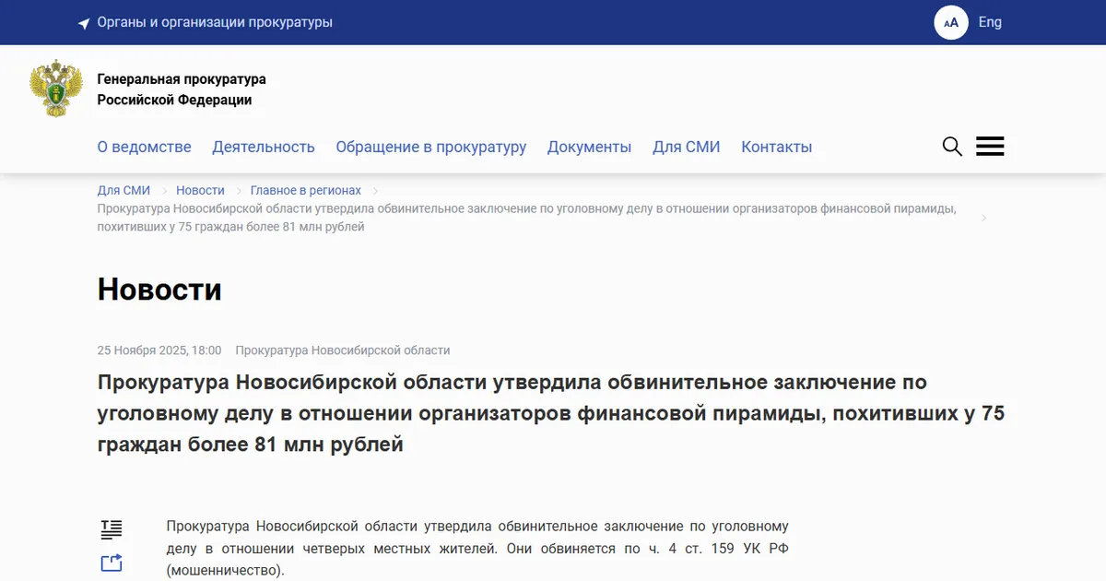
Task: Click the search magnifier icon
Action: tap(952, 147)
